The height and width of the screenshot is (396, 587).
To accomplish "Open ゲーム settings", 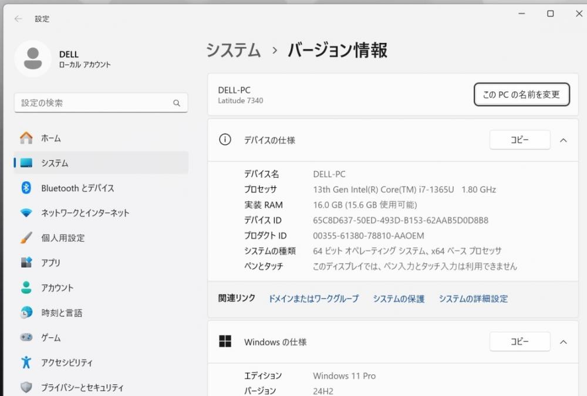I will 101,337.
